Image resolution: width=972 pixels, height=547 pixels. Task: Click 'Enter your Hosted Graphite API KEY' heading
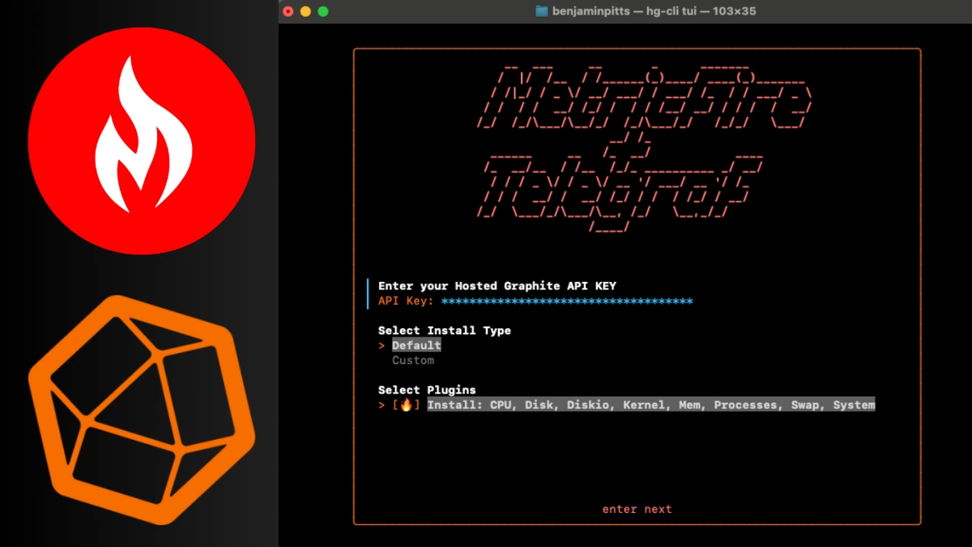point(497,286)
